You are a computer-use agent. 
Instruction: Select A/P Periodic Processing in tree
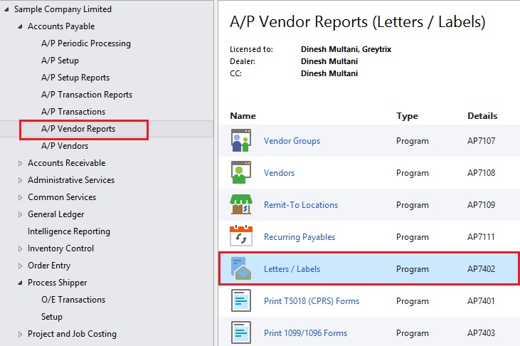pos(86,43)
